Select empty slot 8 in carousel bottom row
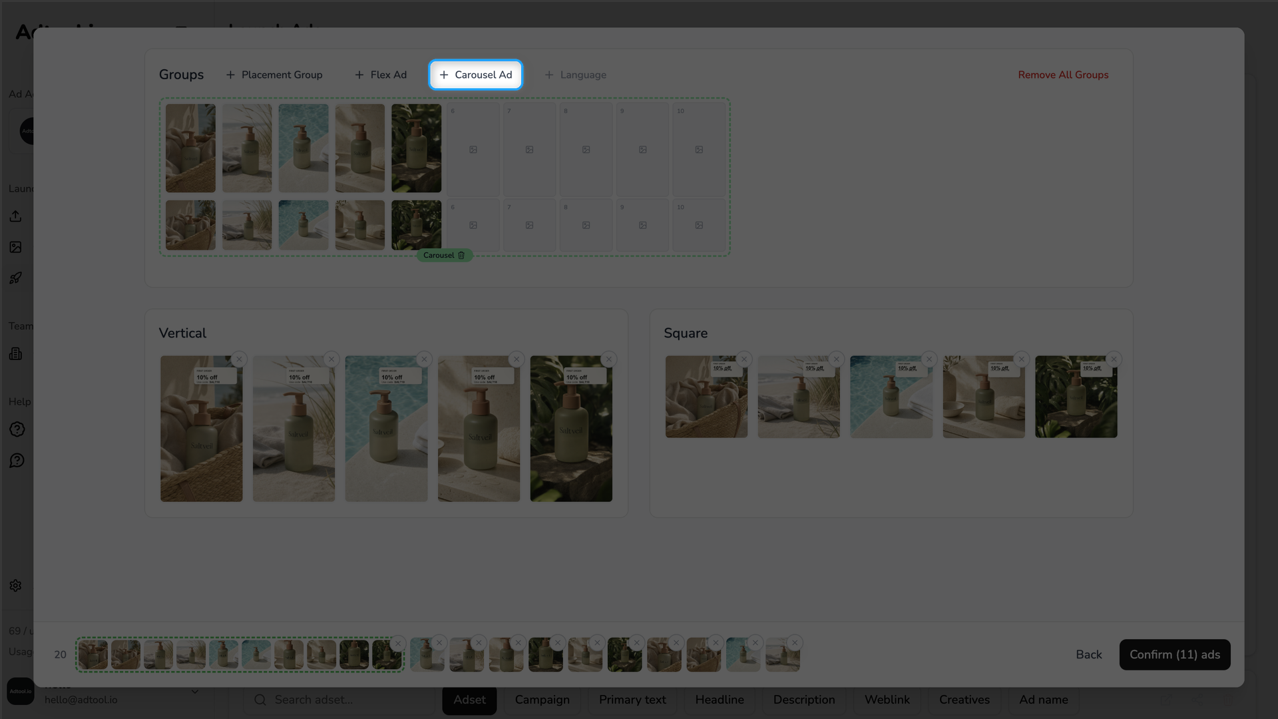 pos(586,225)
